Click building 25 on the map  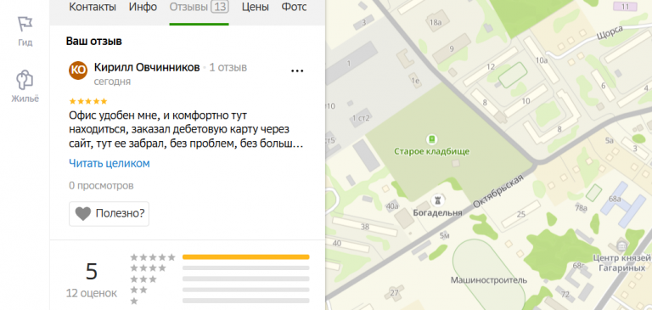coord(521,215)
